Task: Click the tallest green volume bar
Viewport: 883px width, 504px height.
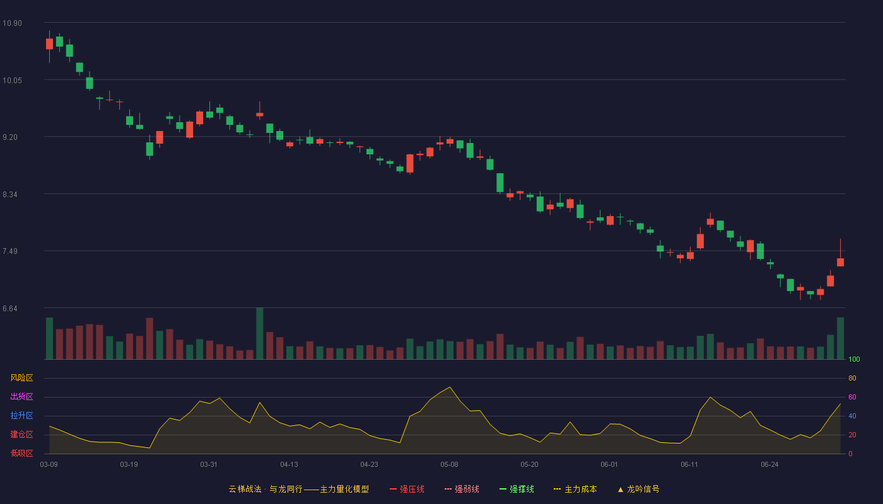Action: coord(259,333)
